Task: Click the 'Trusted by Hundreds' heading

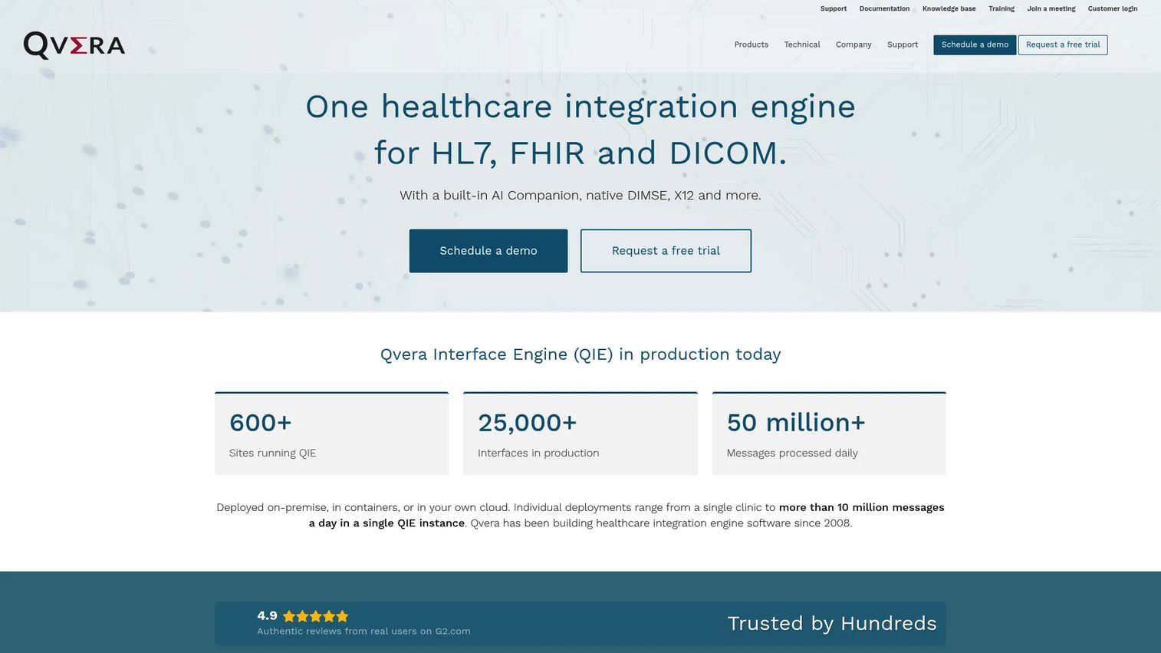Action: point(832,623)
